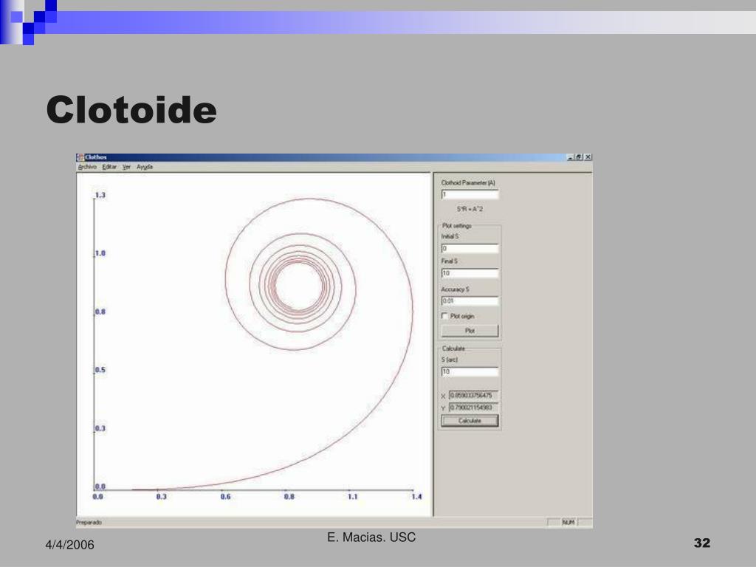Open the Ayuda menu
The width and height of the screenshot is (756, 567).
tap(145, 167)
